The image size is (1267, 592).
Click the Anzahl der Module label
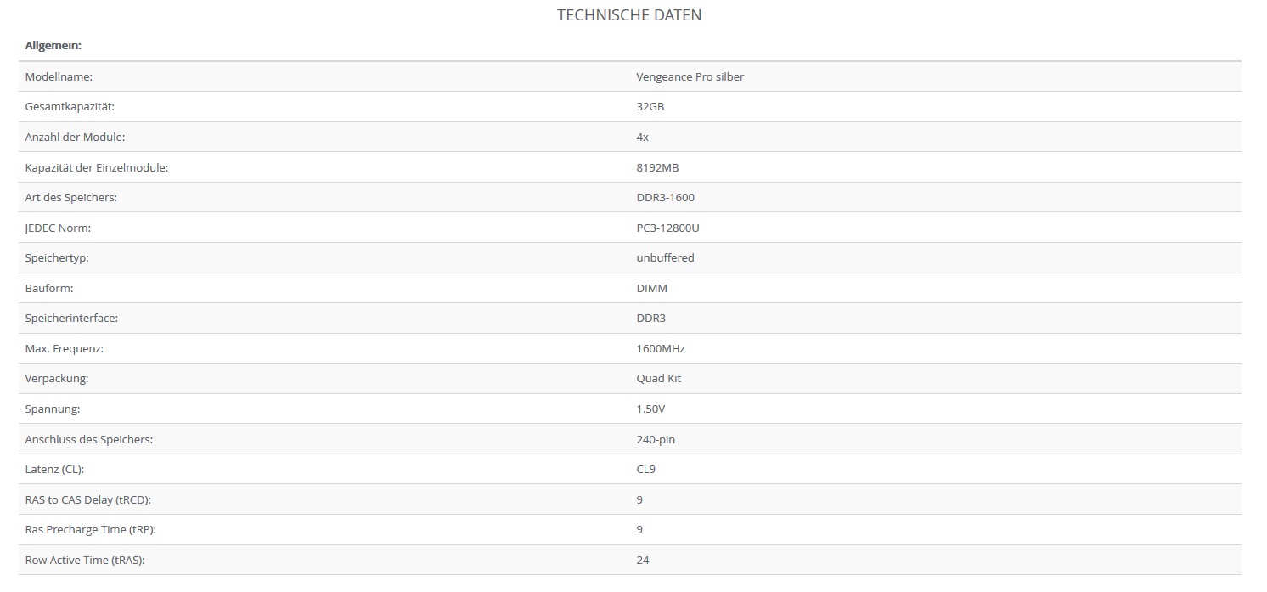click(75, 137)
